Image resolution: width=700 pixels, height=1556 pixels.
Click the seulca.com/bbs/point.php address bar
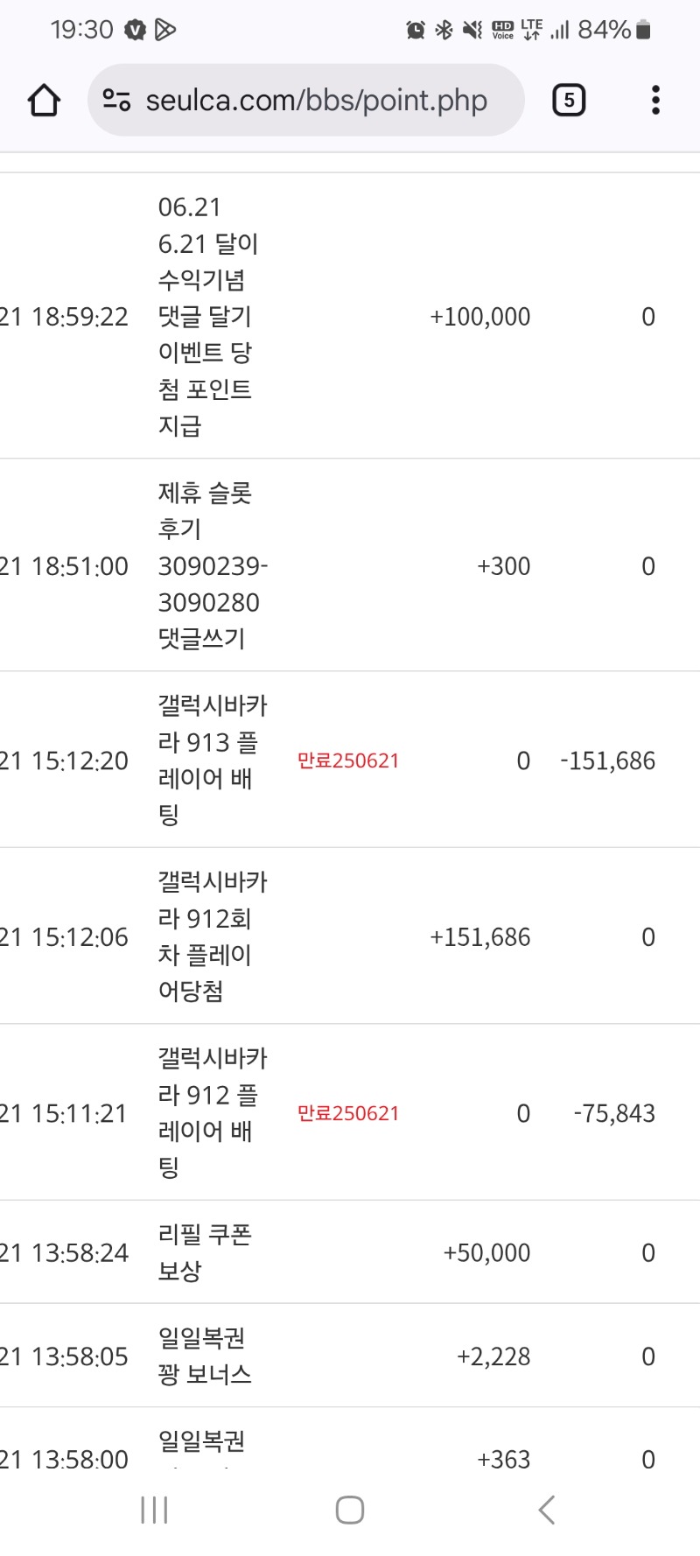(x=315, y=101)
